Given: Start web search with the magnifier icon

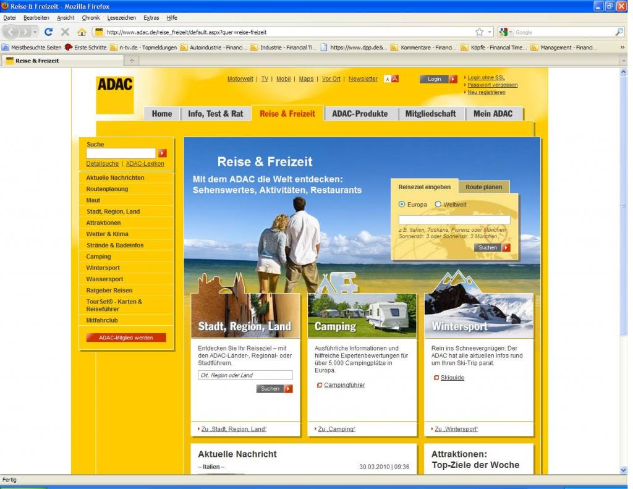Looking at the screenshot, I should pos(619,32).
